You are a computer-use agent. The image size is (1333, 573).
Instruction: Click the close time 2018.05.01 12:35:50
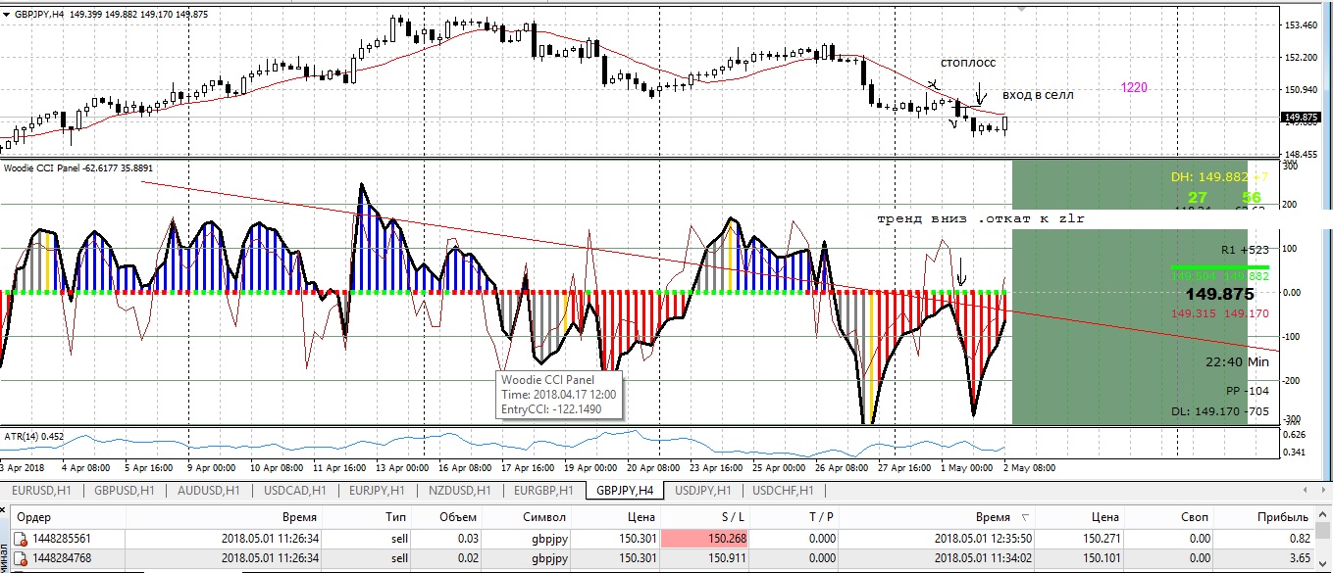click(982, 539)
